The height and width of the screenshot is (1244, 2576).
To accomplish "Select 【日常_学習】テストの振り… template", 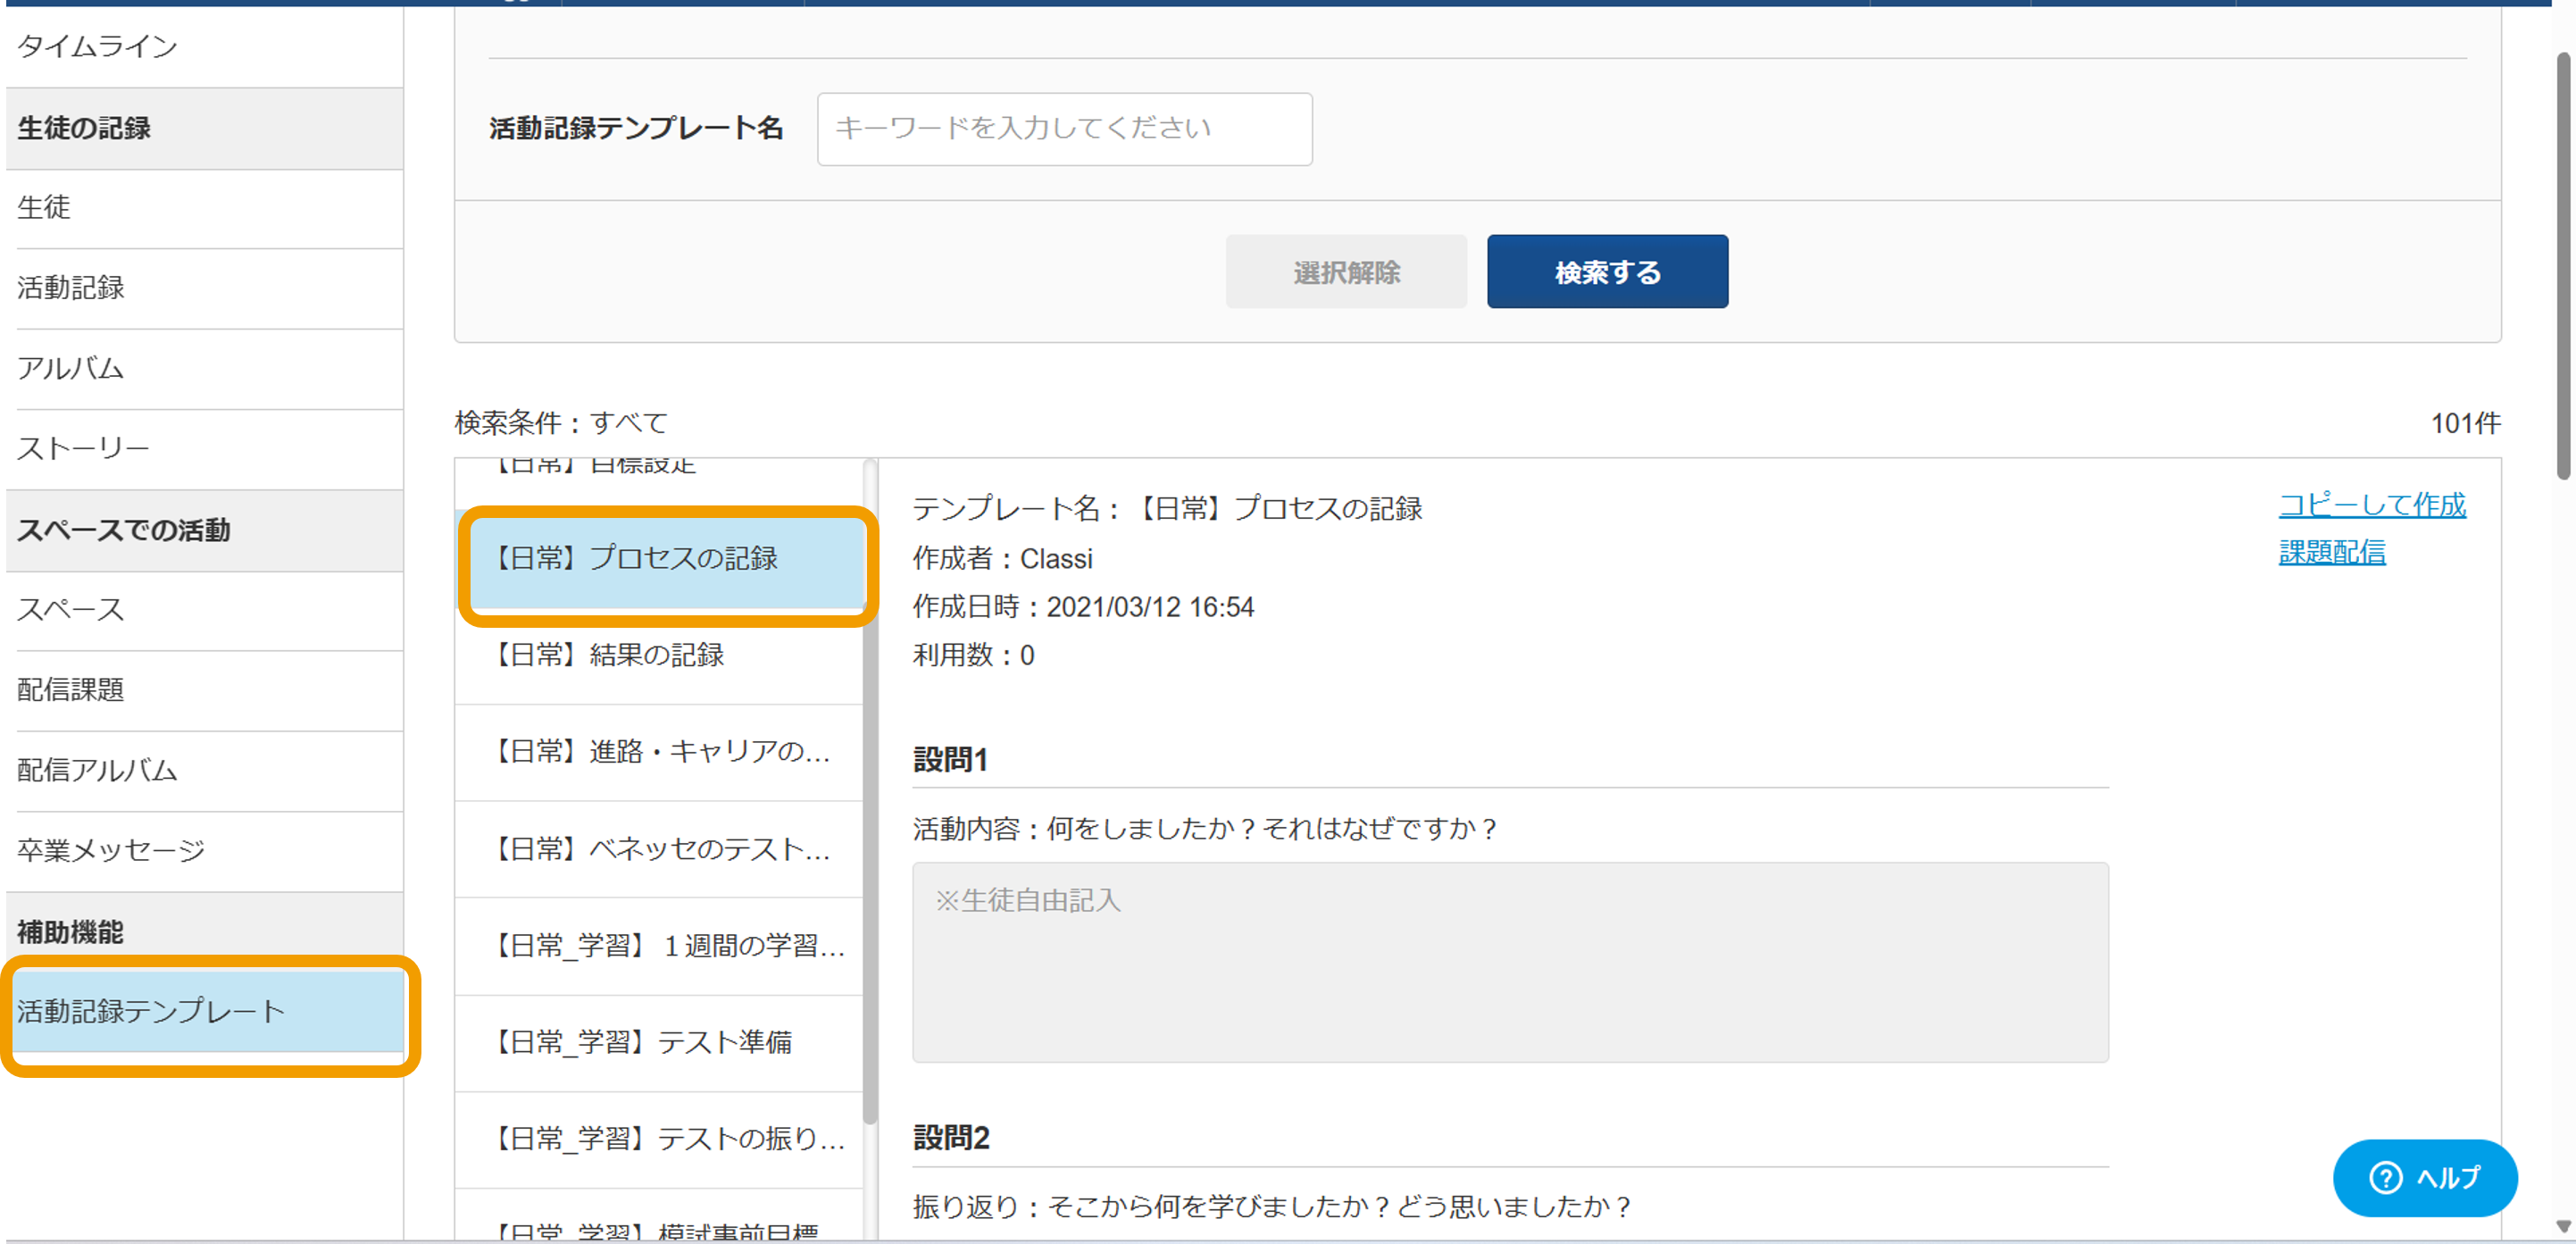I will pos(659,1139).
